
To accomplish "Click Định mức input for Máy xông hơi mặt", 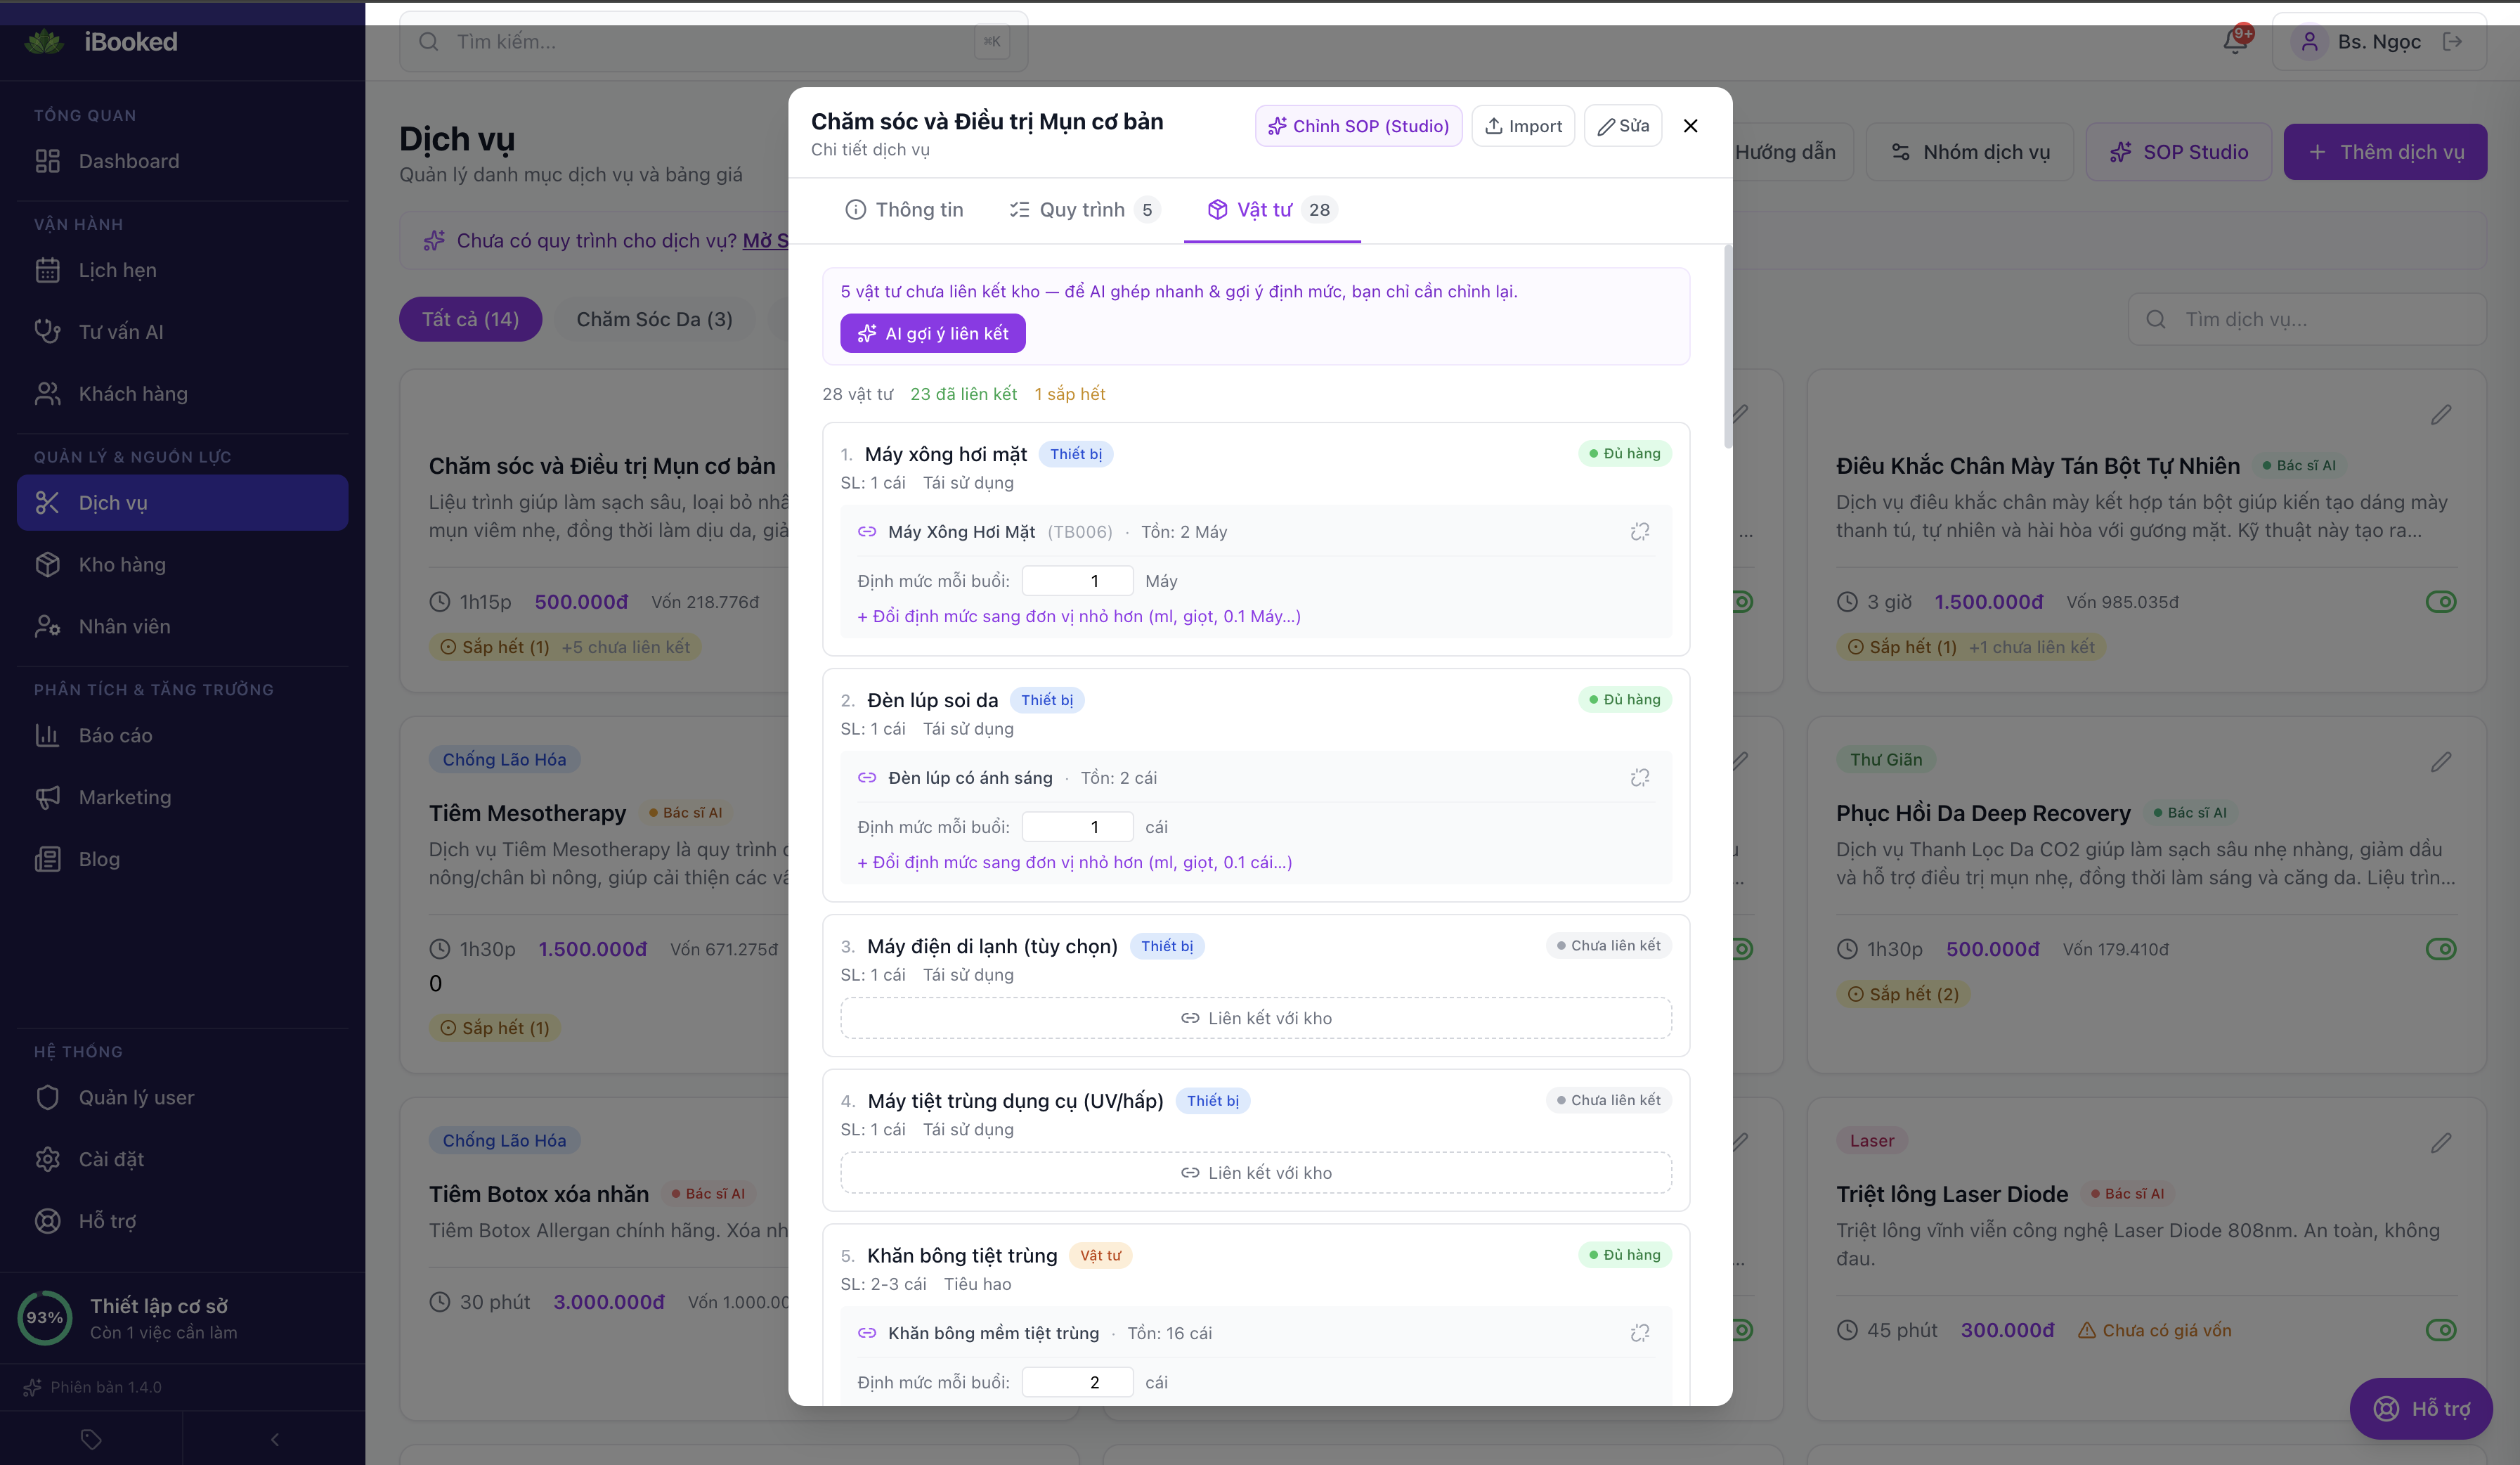I will point(1078,581).
